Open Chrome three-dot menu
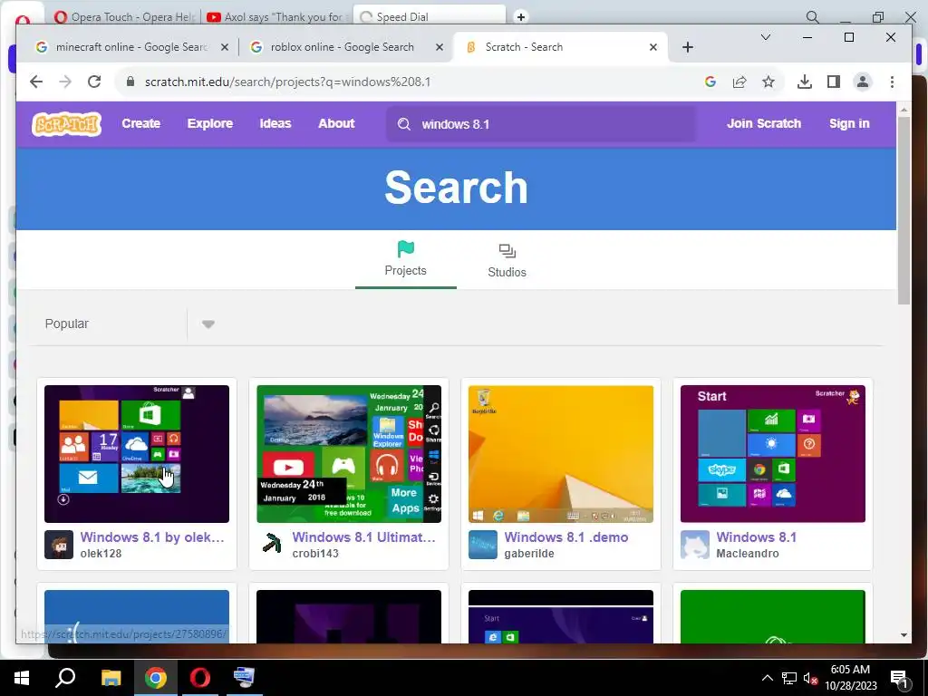928x696 pixels. click(x=892, y=82)
